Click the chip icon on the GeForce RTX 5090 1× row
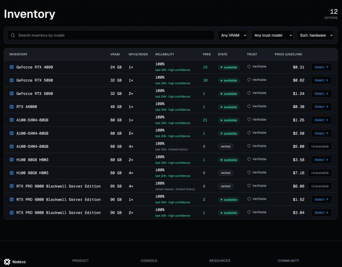 click(x=12, y=80)
